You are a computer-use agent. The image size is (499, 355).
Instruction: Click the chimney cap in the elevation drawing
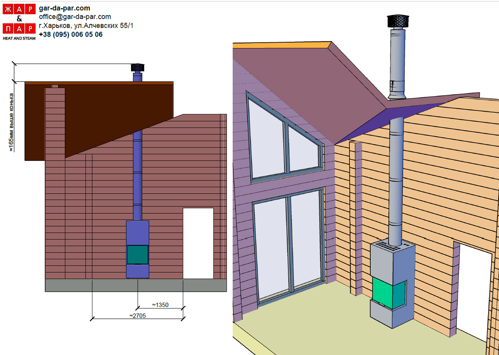(x=137, y=68)
